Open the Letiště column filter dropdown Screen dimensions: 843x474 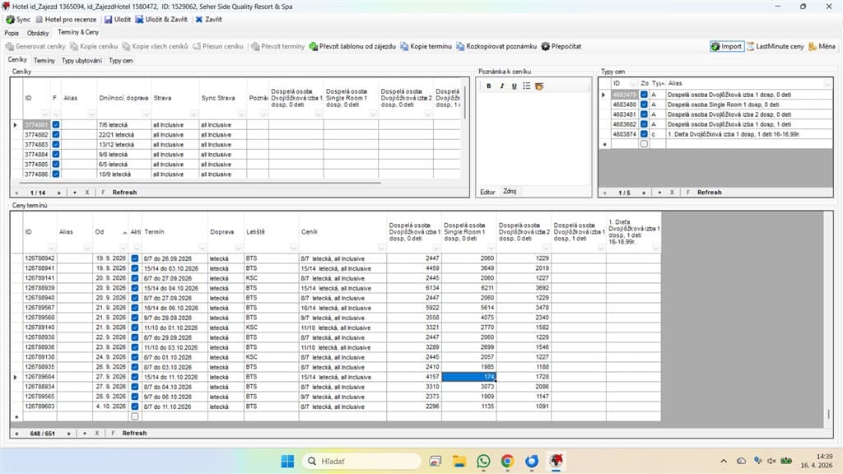coord(293,248)
